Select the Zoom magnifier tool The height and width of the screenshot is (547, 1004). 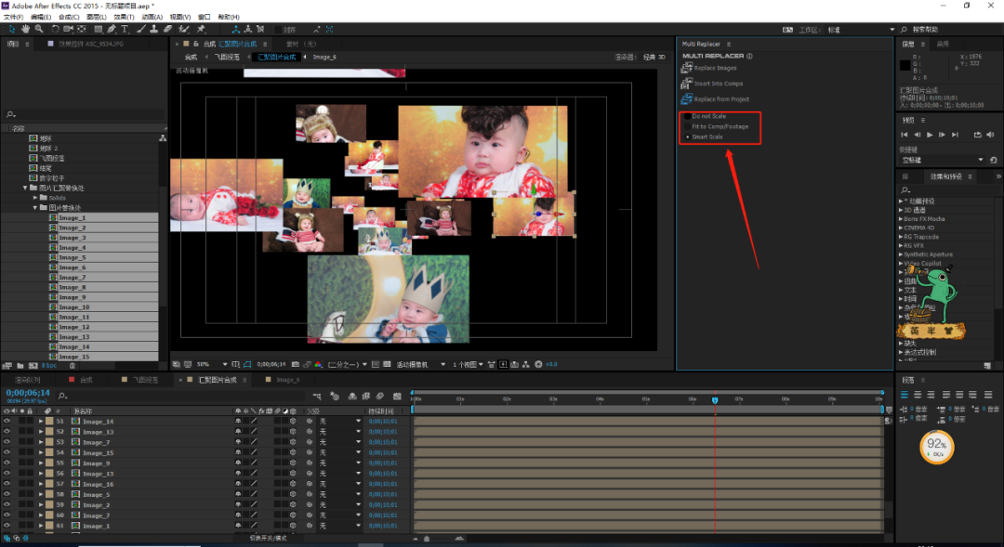coord(39,30)
